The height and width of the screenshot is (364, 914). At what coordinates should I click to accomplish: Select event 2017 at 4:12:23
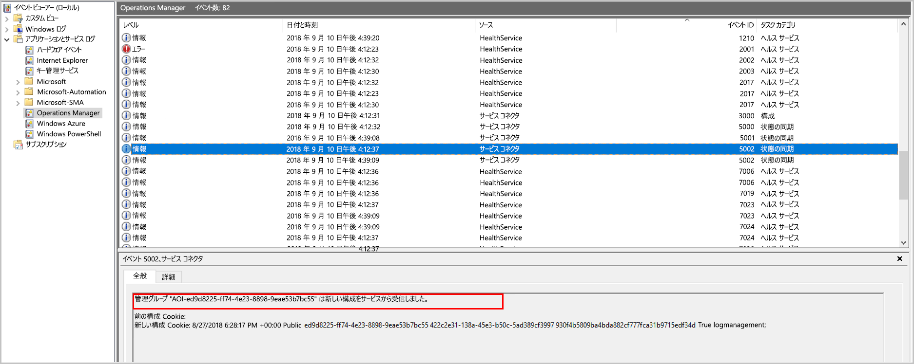click(509, 93)
